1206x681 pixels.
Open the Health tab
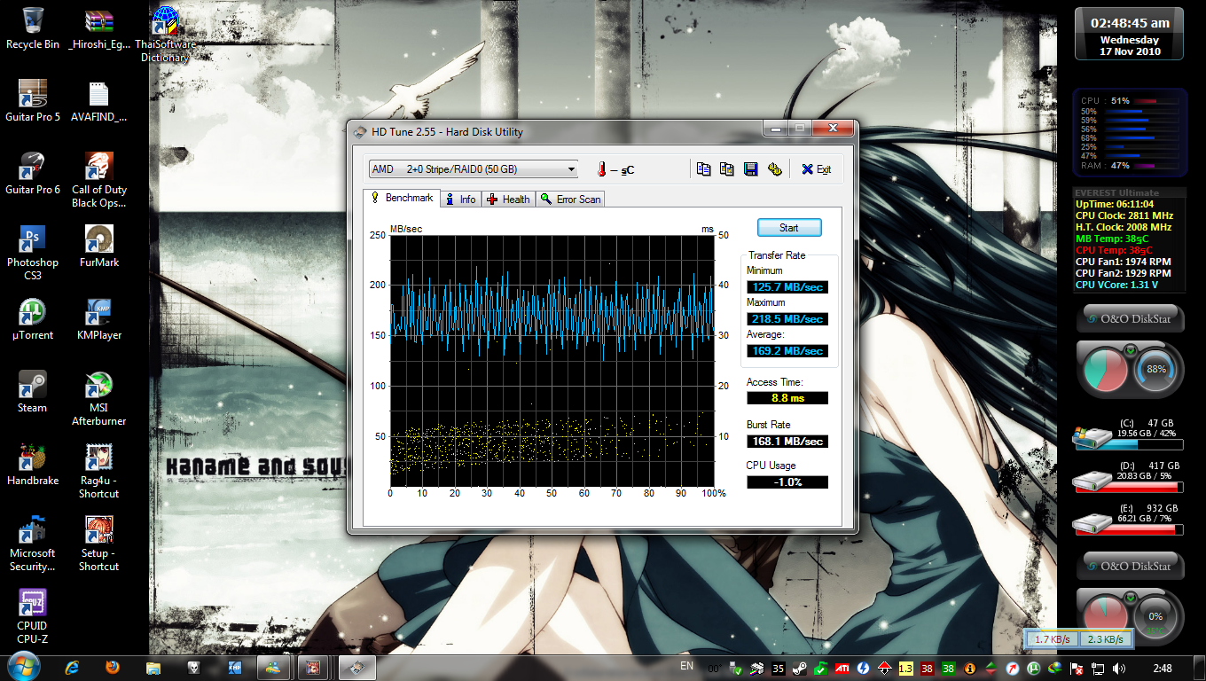pos(508,200)
